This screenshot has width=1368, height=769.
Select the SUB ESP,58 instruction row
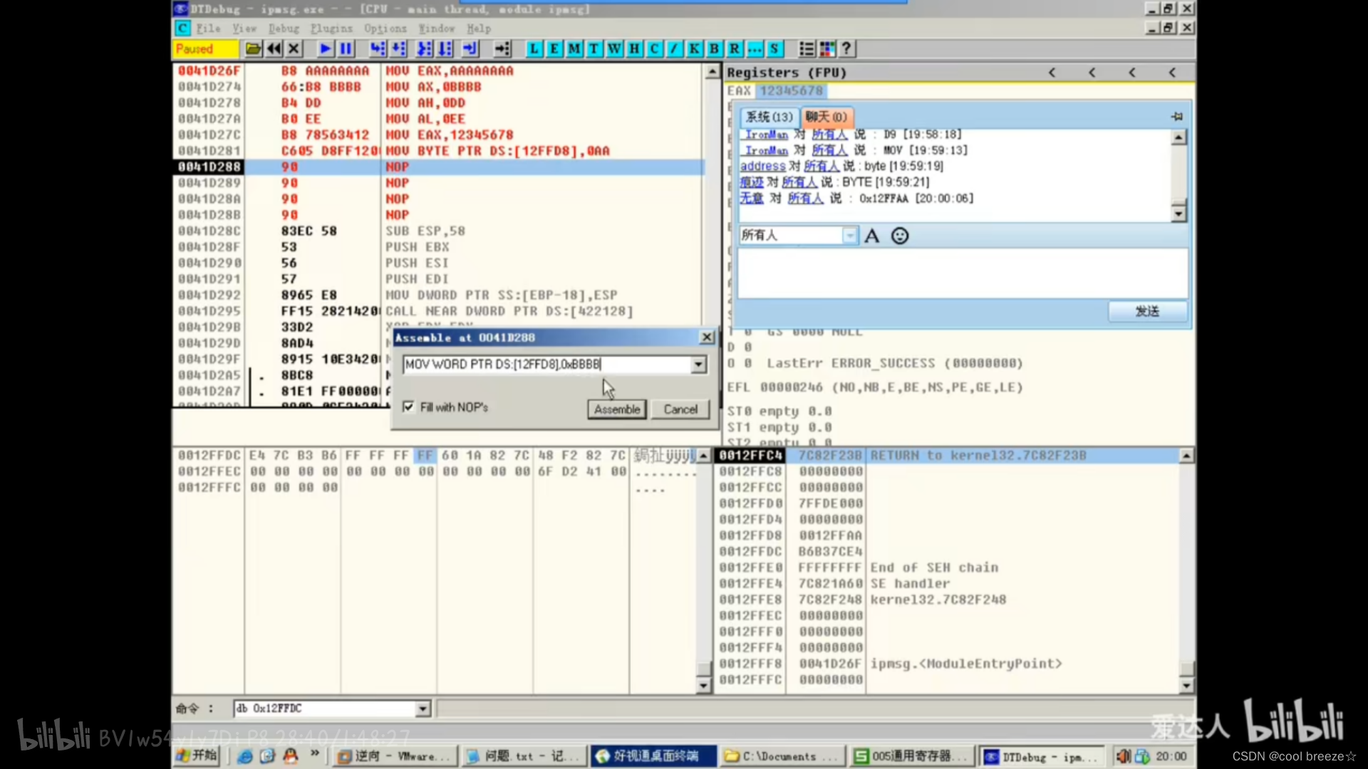tap(438, 231)
